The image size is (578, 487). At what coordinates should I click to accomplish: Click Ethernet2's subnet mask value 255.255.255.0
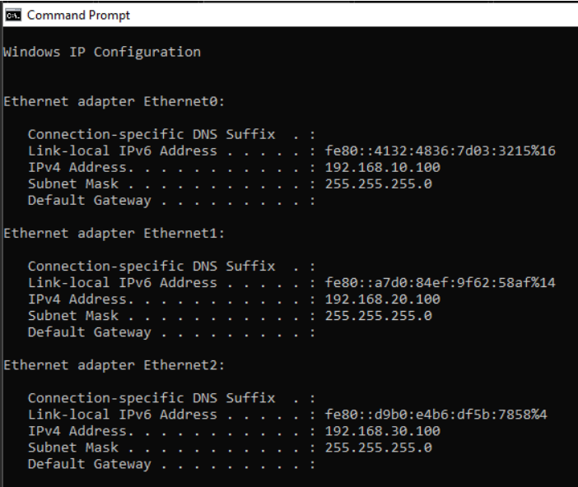coord(378,447)
